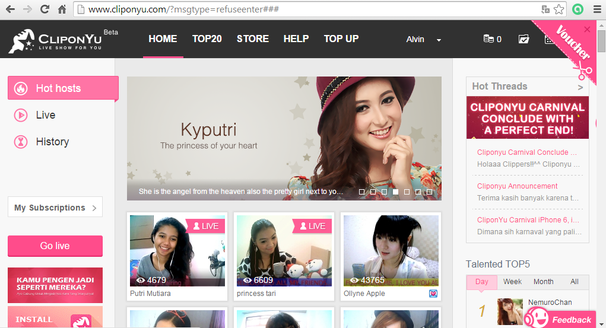Open the INSTALL promo banner
This screenshot has width=606, height=328.
55,317
